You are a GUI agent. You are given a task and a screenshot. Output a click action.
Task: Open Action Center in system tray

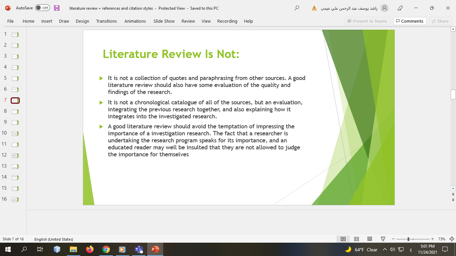click(445, 249)
